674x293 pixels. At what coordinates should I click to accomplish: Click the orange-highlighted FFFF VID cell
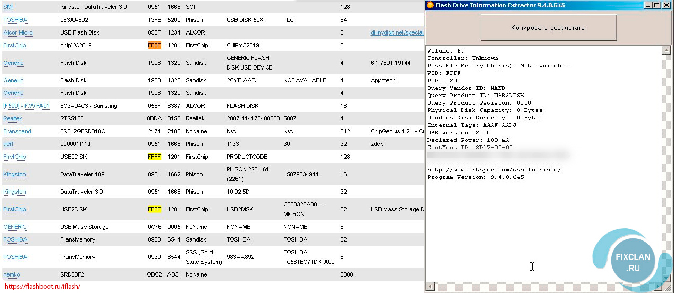click(154, 45)
